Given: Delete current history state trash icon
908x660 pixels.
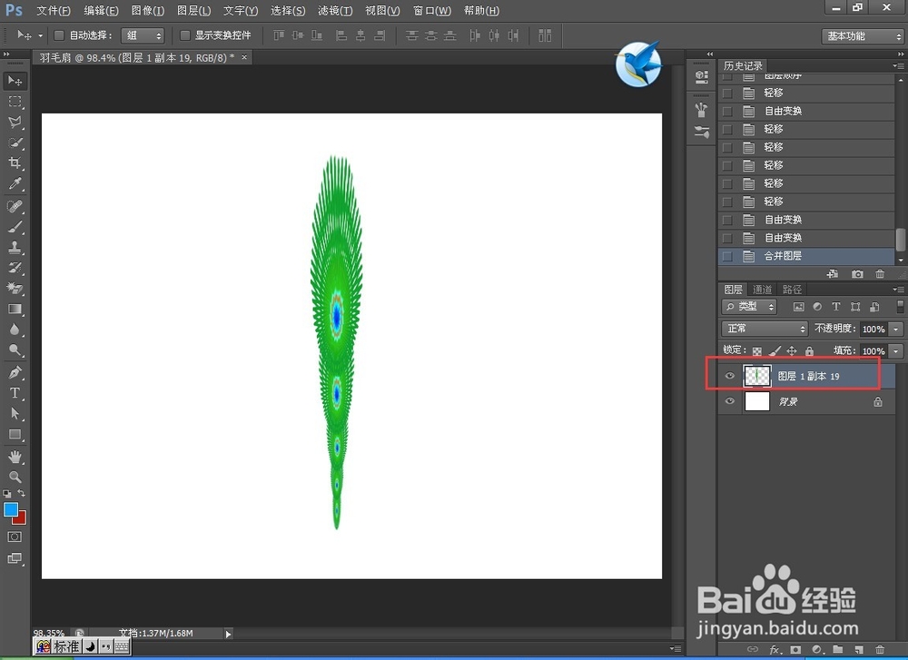Looking at the screenshot, I should point(880,274).
